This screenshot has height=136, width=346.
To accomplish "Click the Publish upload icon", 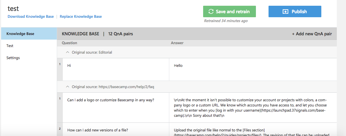I will (x=285, y=12).
